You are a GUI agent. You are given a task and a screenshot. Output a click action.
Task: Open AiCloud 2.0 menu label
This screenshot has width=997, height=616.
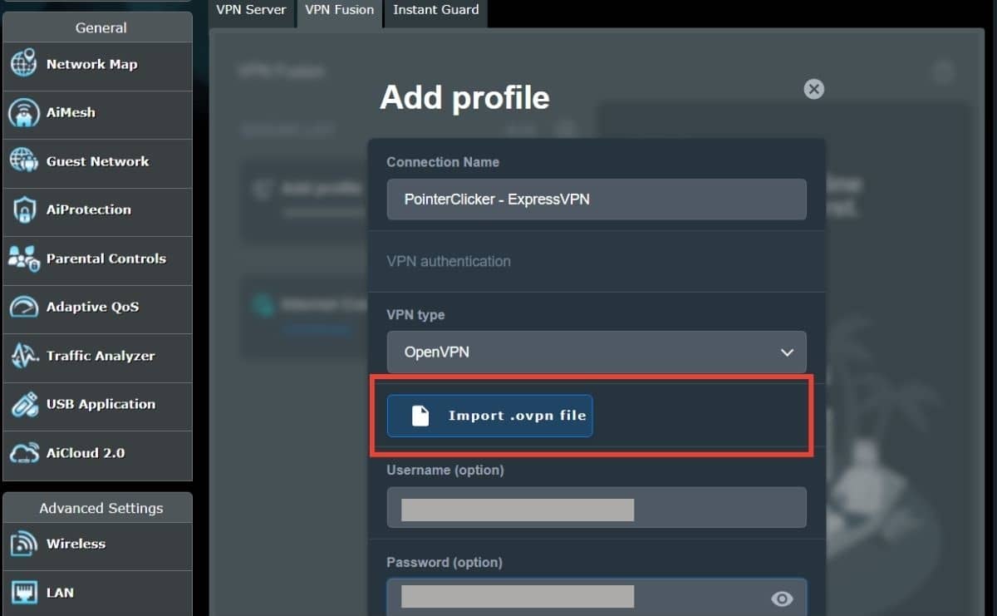click(x=86, y=453)
